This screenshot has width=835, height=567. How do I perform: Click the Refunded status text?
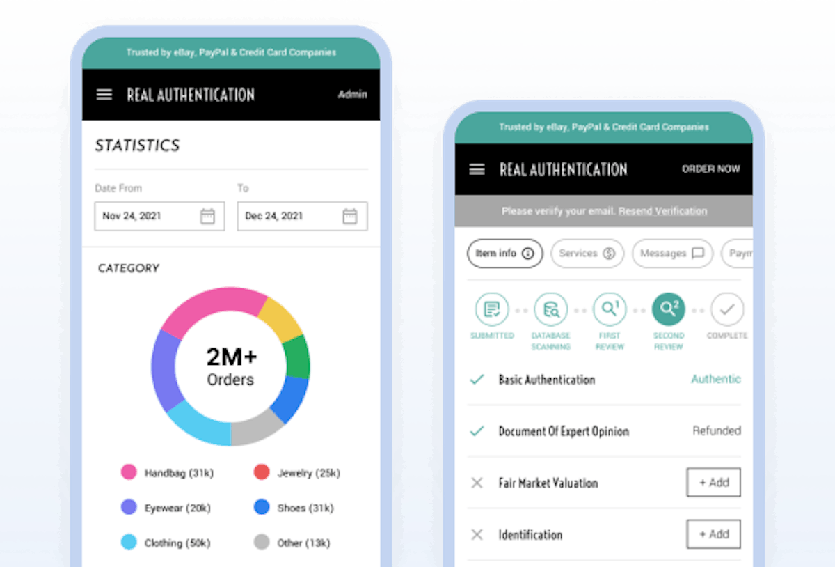coord(717,431)
